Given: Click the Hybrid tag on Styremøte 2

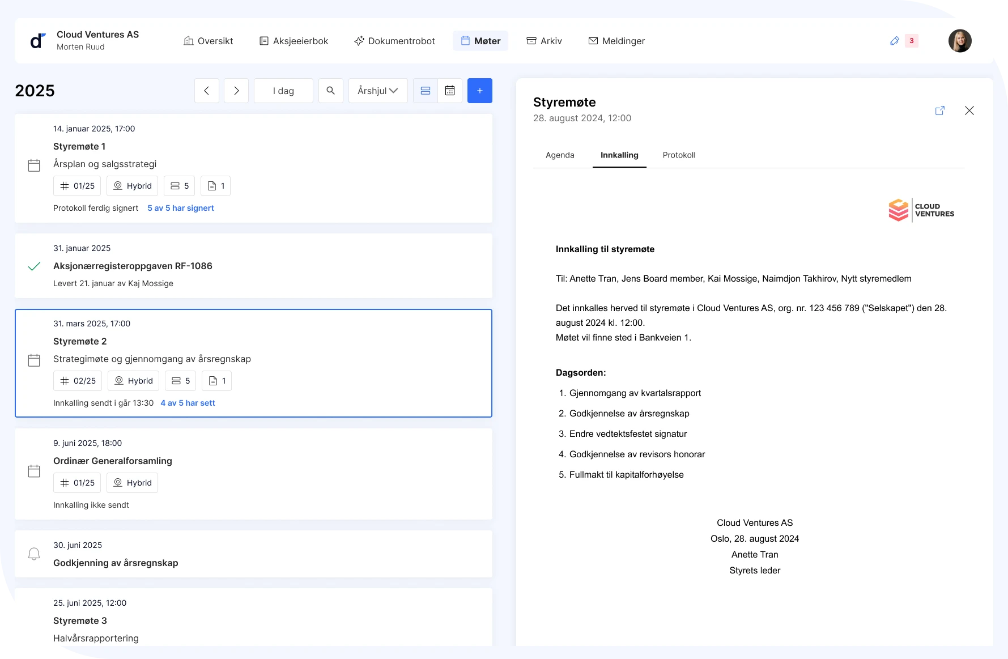Looking at the screenshot, I should tap(134, 381).
